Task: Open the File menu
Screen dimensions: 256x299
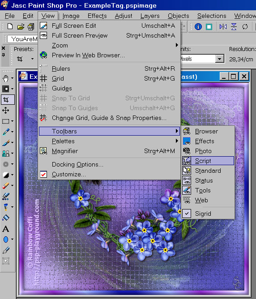Action: point(10,16)
